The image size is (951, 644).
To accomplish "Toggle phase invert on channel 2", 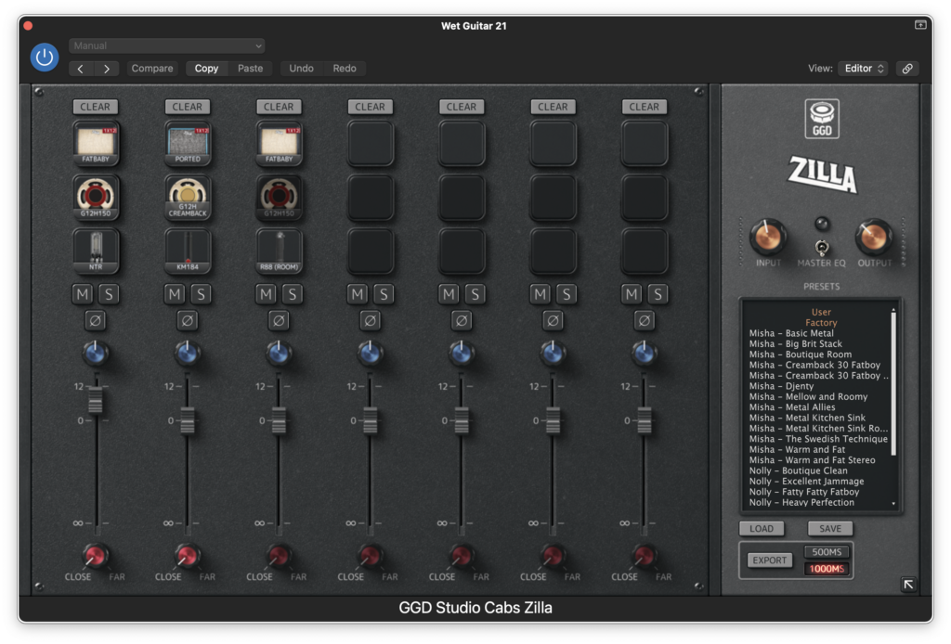I will click(x=187, y=320).
